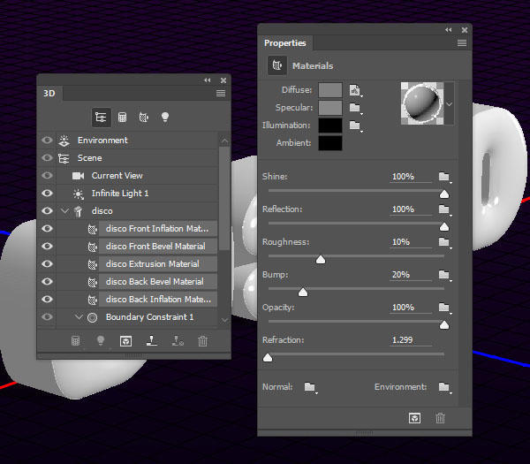This screenshot has height=464, width=530.
Task: Open the 3D panel options menu
Action: tap(221, 93)
